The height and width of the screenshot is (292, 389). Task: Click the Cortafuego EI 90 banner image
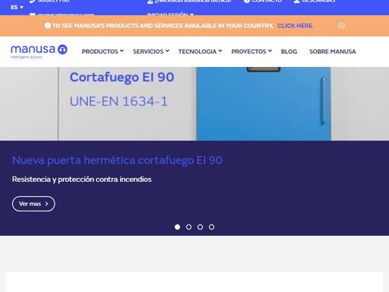coord(194,103)
